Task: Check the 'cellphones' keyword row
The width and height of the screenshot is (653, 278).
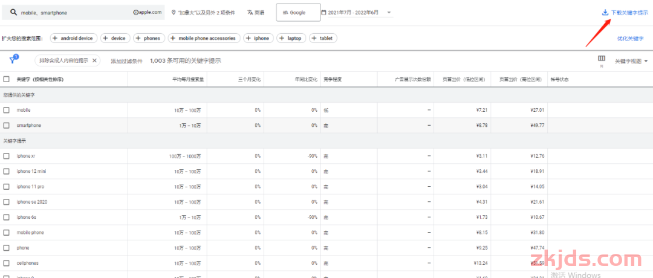Action: [x=6, y=263]
